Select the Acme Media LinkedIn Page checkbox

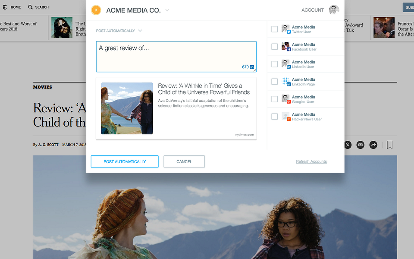275,82
